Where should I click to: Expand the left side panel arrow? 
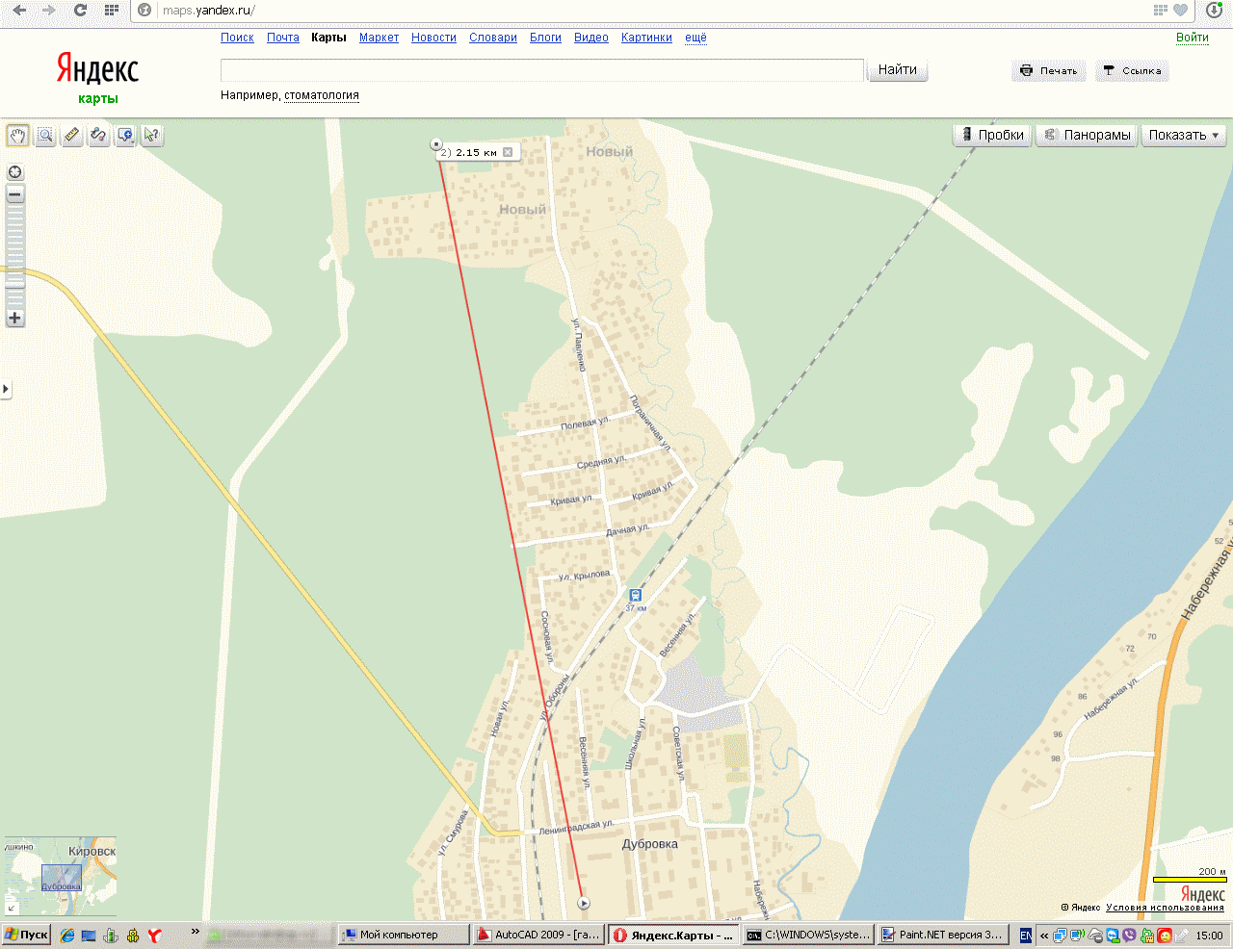5,389
